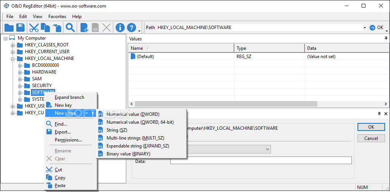Choose Permissions... in context menu
The height and width of the screenshot is (192, 390).
pyautogui.click(x=71, y=140)
